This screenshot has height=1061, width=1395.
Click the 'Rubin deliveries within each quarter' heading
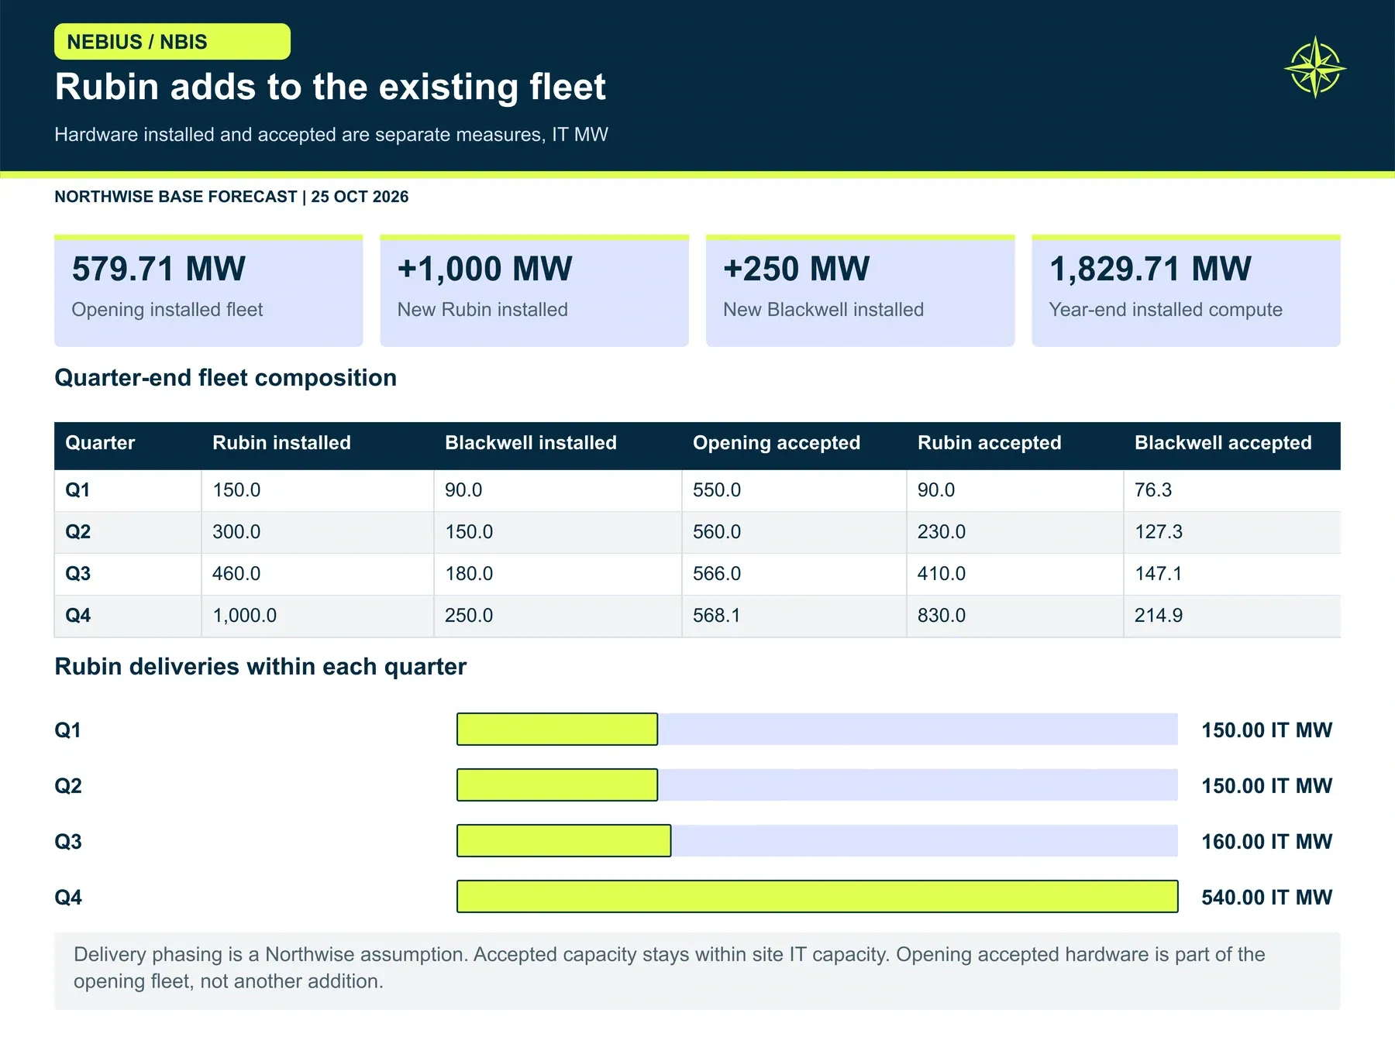(260, 667)
